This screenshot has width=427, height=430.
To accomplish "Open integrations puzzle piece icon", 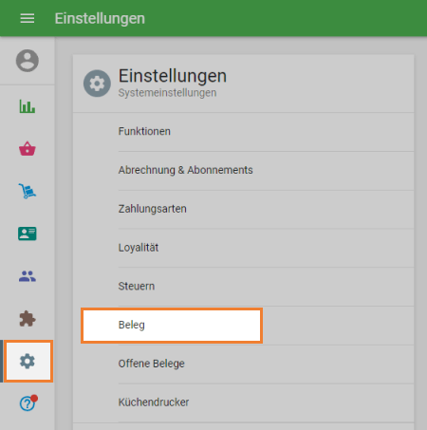I will tap(28, 319).
